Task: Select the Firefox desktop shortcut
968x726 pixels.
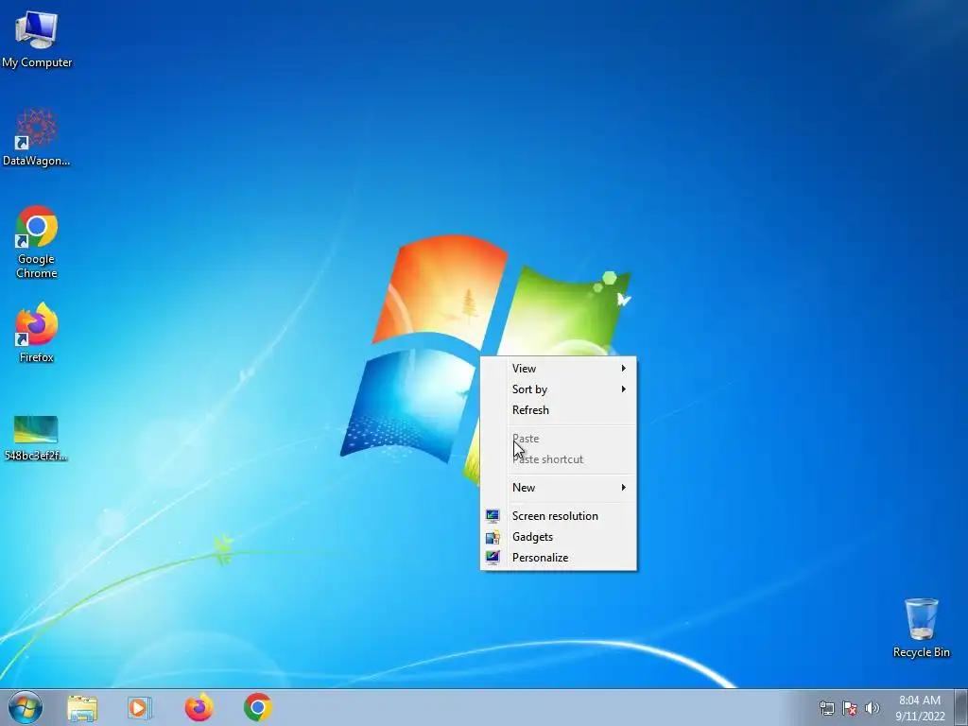Action: 37,332
